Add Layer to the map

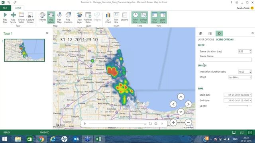79,17
